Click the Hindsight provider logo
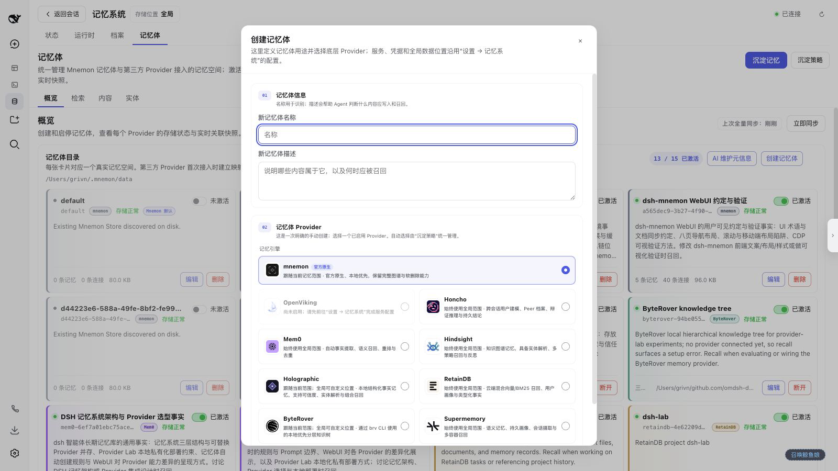 [433, 346]
